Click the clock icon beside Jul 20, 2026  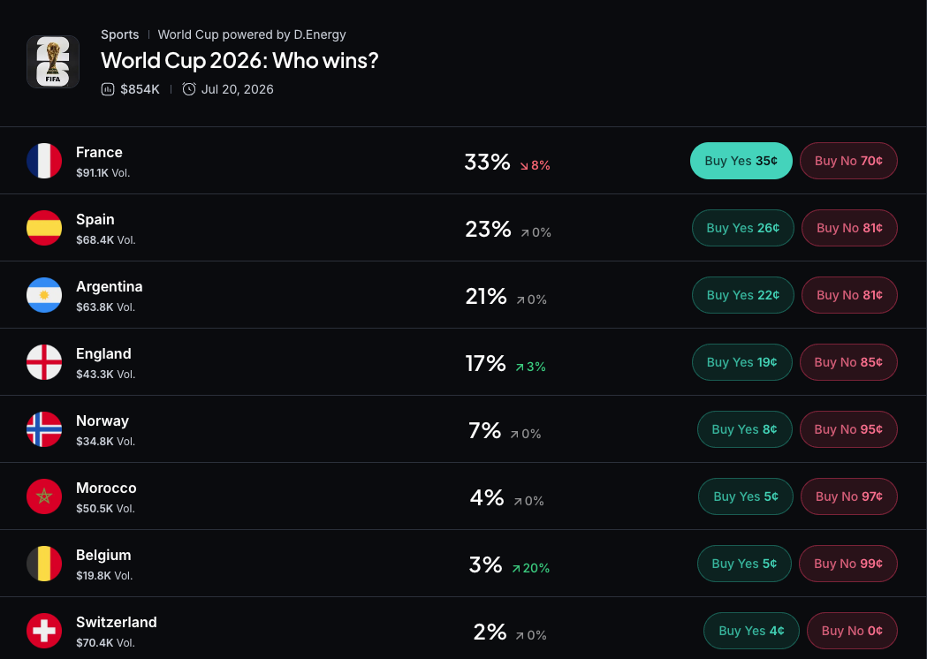[x=189, y=89]
